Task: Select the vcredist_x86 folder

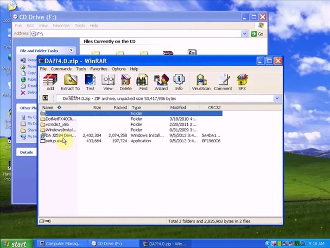Action: pos(55,124)
